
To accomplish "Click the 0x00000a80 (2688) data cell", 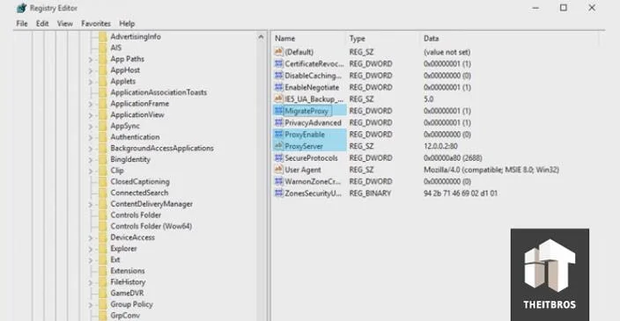I will 453,158.
